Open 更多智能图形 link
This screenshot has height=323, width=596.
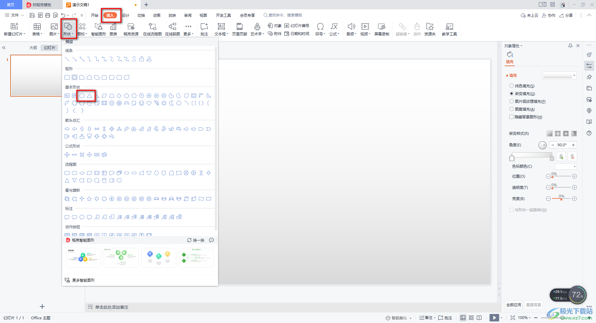point(80,280)
